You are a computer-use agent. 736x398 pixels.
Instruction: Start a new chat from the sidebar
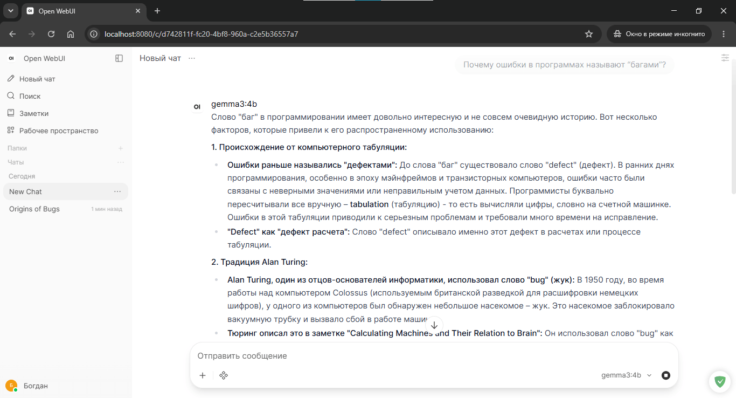click(66, 79)
